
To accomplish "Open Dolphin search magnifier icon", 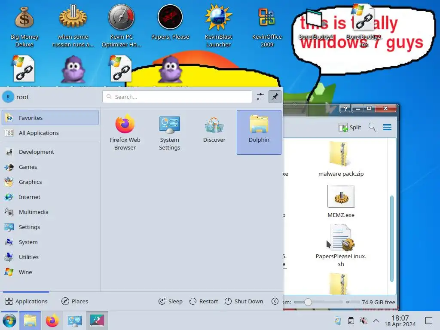I will point(372,127).
